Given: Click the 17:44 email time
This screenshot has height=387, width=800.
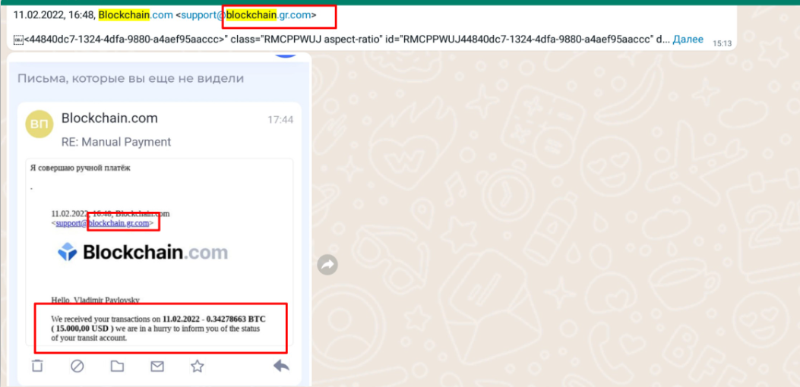Looking at the screenshot, I should coord(280,120).
